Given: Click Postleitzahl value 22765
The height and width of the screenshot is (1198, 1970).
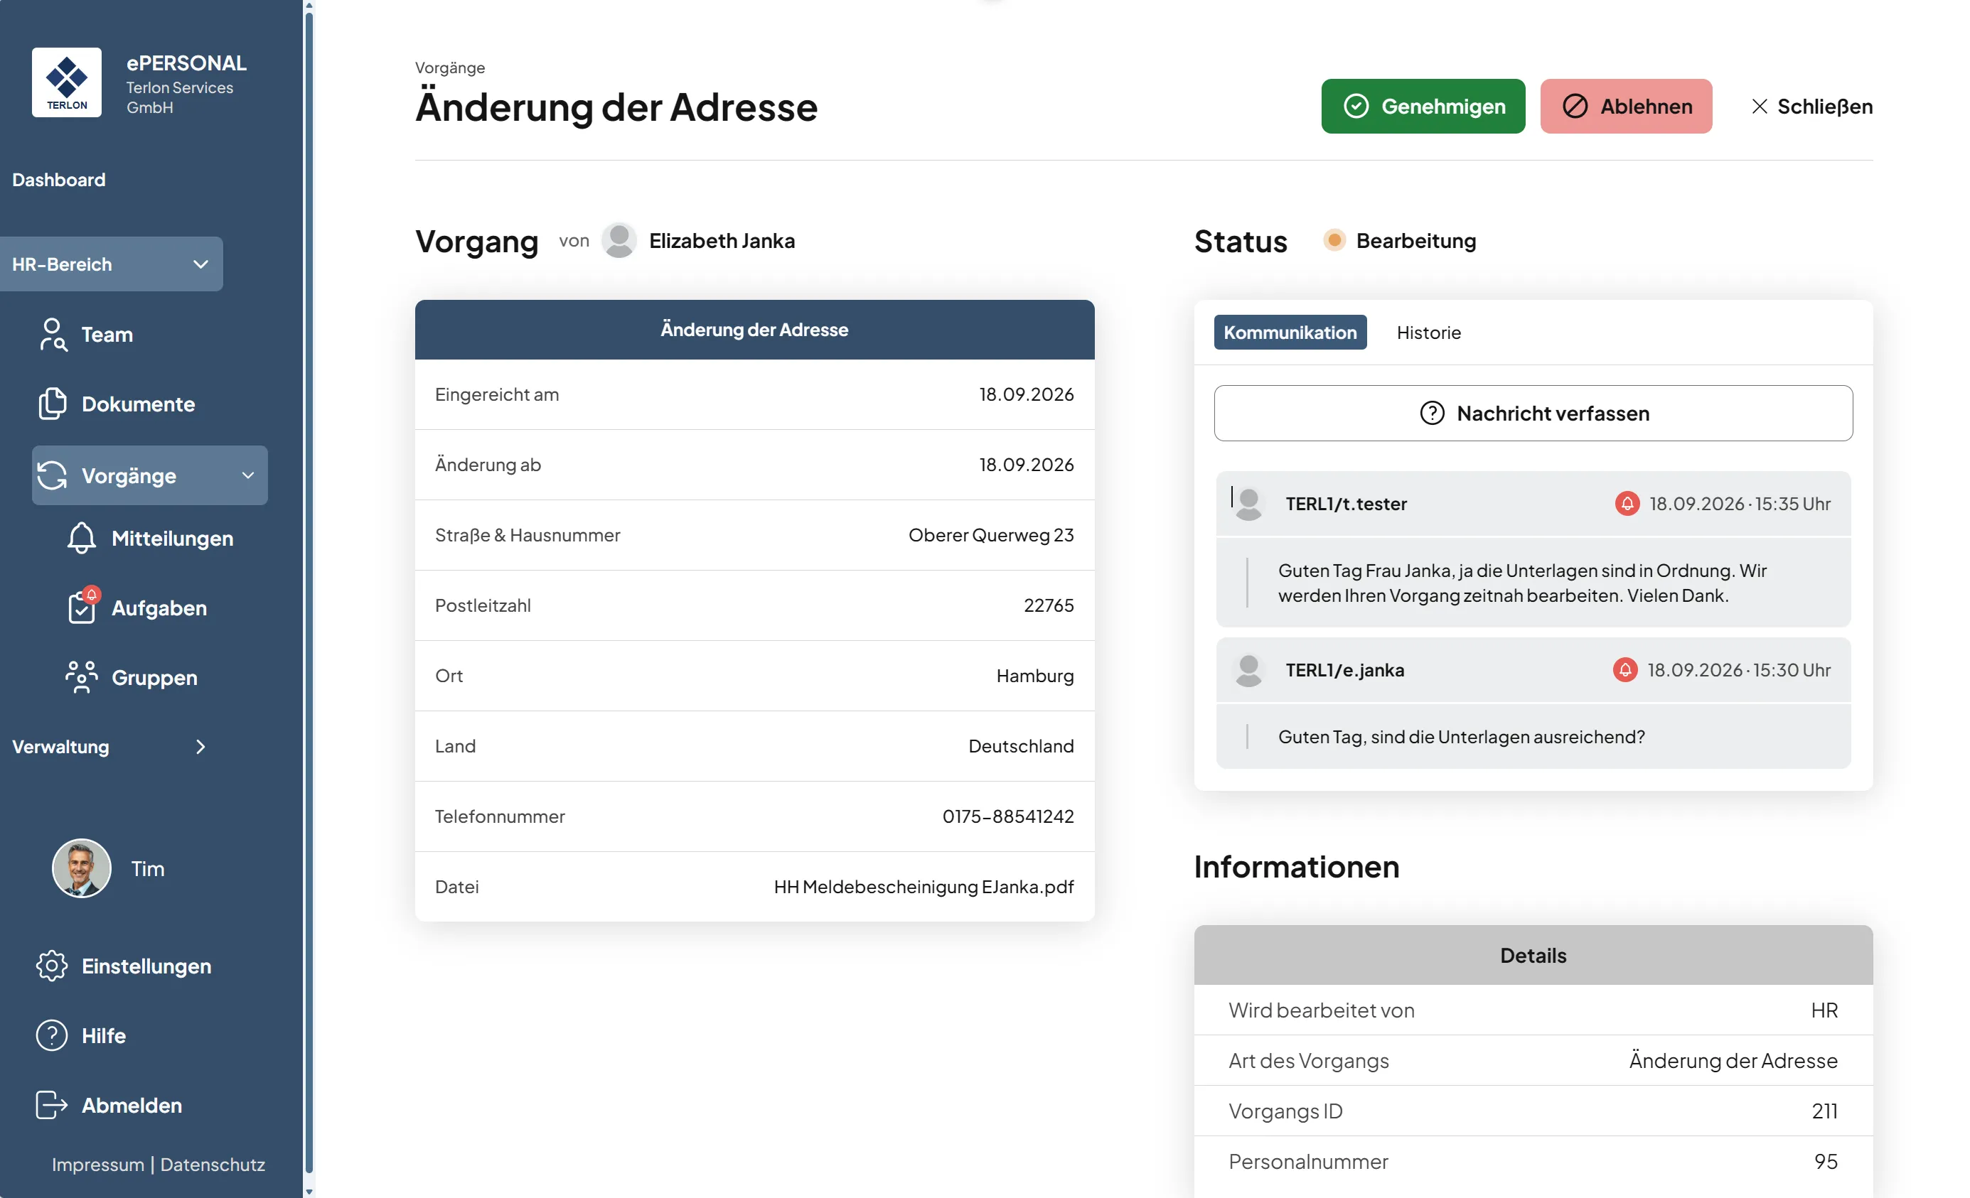Looking at the screenshot, I should 1048,605.
